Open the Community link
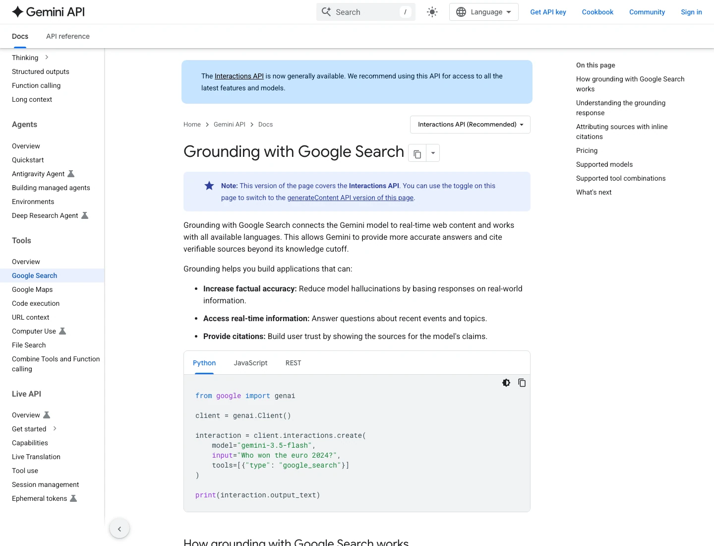This screenshot has height=546, width=714. (x=647, y=12)
